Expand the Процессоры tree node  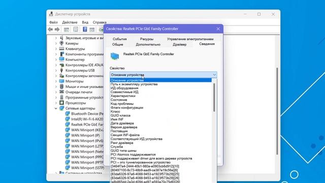(56, 103)
